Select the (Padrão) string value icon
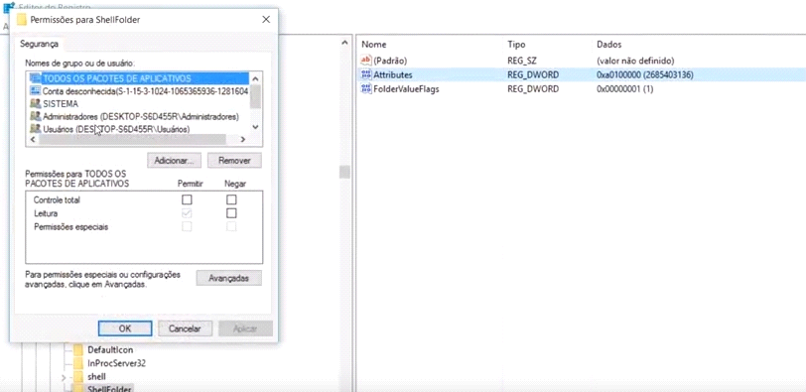Viewport: 806px width, 392px height. tap(366, 61)
